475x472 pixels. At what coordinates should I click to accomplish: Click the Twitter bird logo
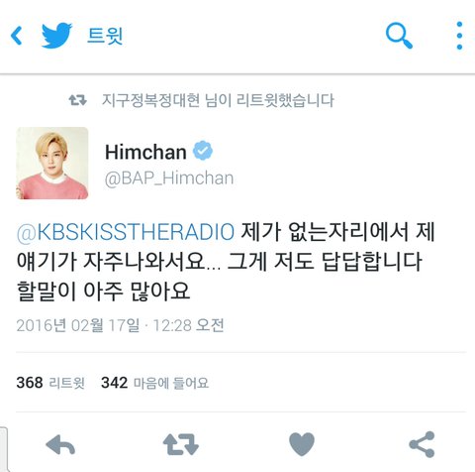pyautogui.click(x=56, y=35)
